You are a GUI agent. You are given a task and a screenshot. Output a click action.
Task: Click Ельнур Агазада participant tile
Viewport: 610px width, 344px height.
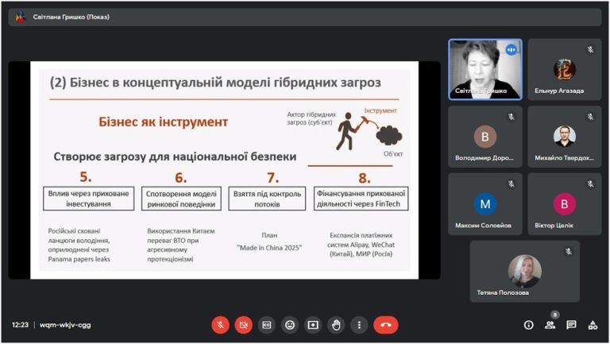tap(565, 70)
